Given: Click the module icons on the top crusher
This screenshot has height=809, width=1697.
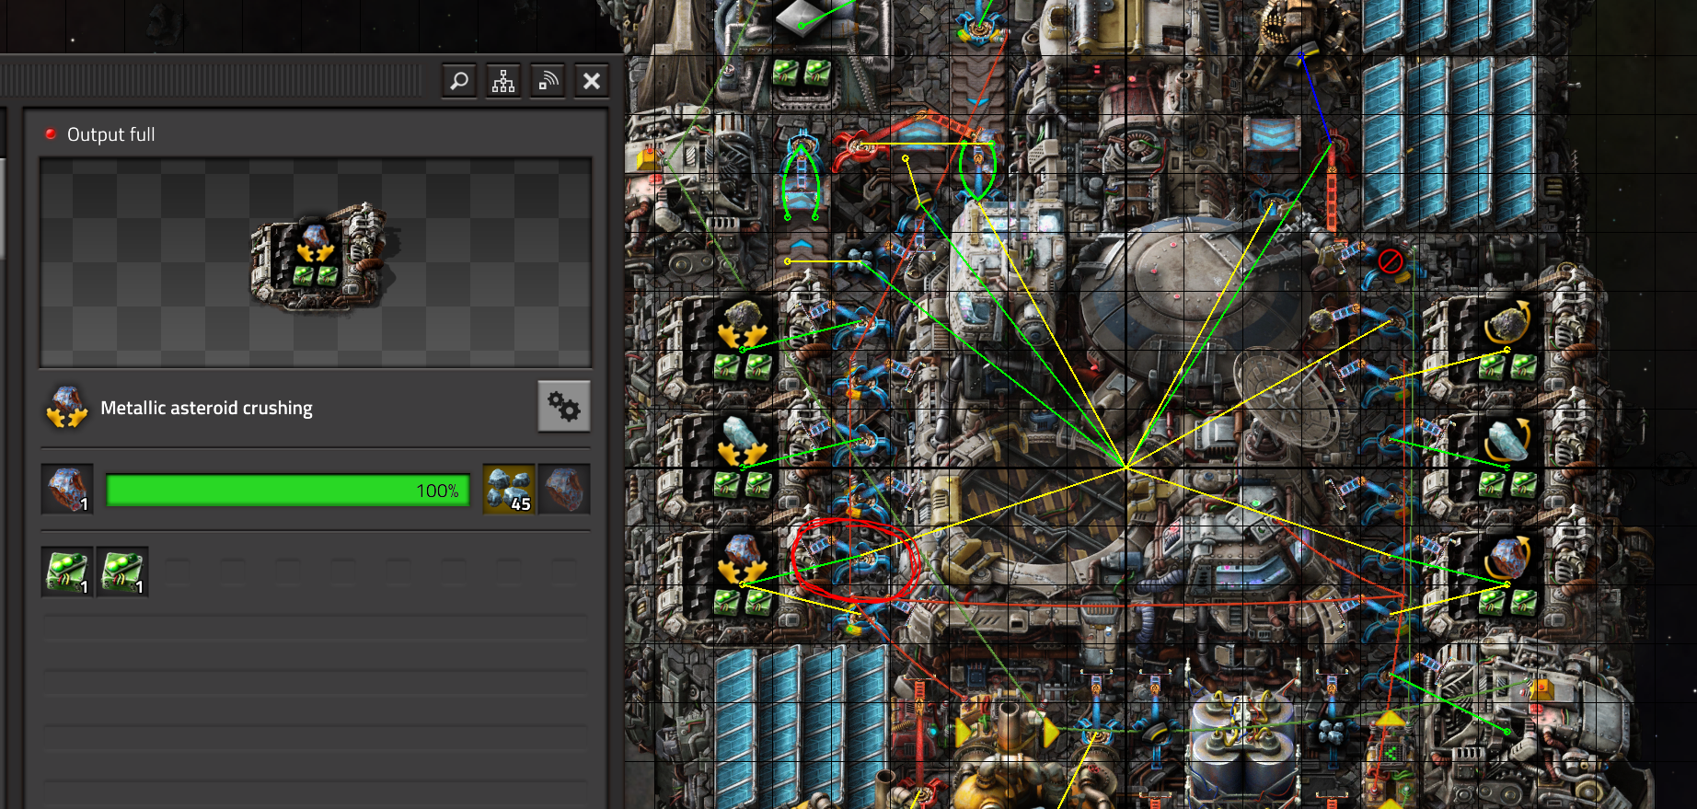Looking at the screenshot, I should [x=802, y=72].
